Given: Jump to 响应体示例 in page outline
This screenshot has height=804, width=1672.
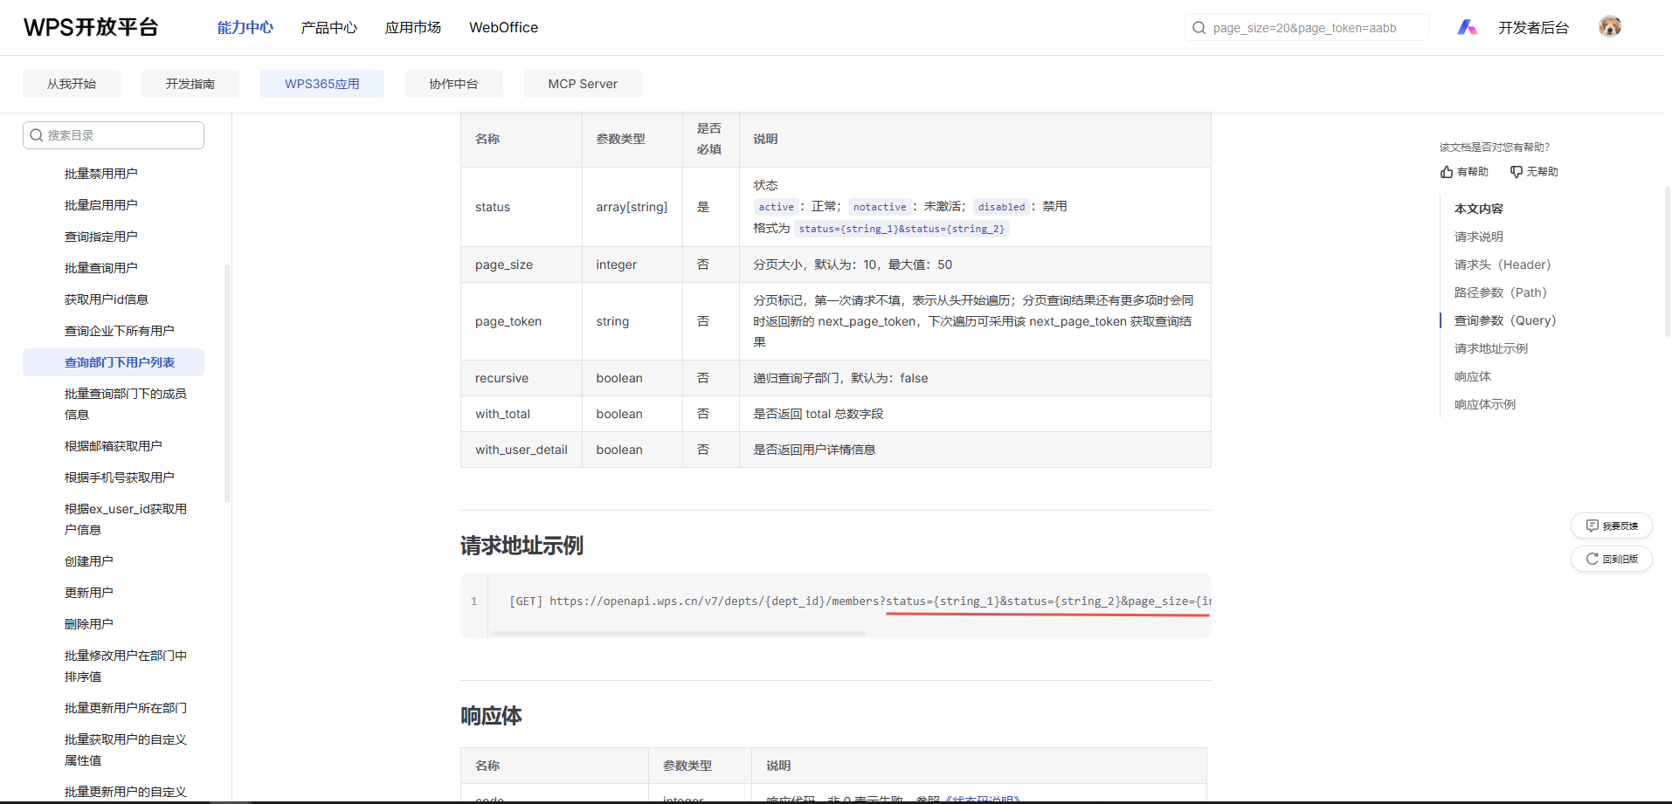Looking at the screenshot, I should coord(1484,404).
